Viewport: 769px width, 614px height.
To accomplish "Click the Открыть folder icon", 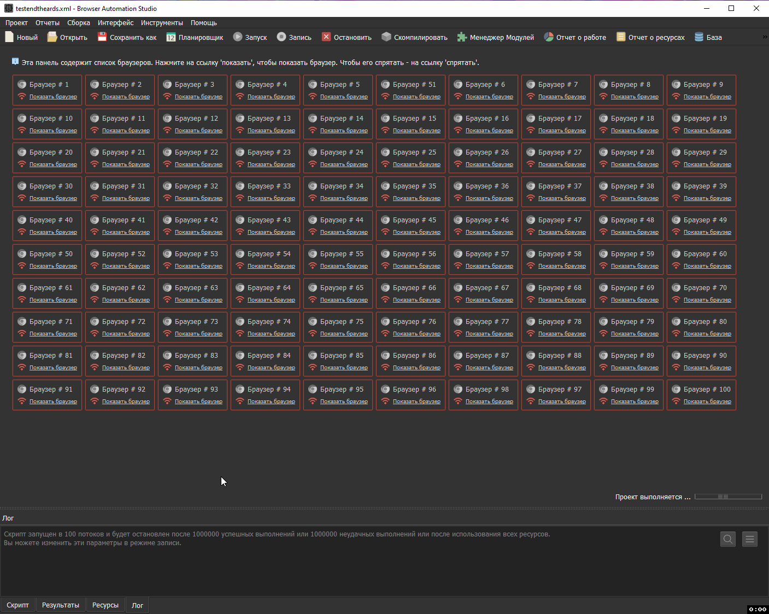I will pyautogui.click(x=52, y=37).
